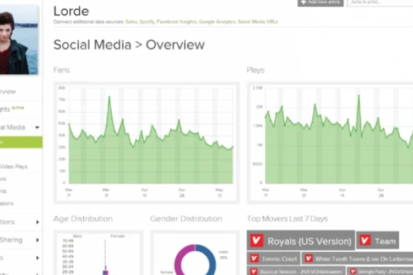Viewport: 413px width, 275px height.
Task: Click the White Teeth Teens top mover tile
Action: click(x=357, y=258)
